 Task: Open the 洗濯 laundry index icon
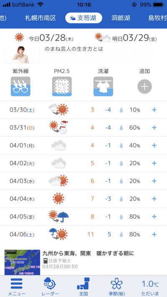[x=103, y=86]
